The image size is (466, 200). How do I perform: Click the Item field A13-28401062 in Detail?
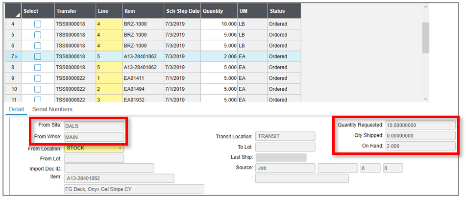119,178
